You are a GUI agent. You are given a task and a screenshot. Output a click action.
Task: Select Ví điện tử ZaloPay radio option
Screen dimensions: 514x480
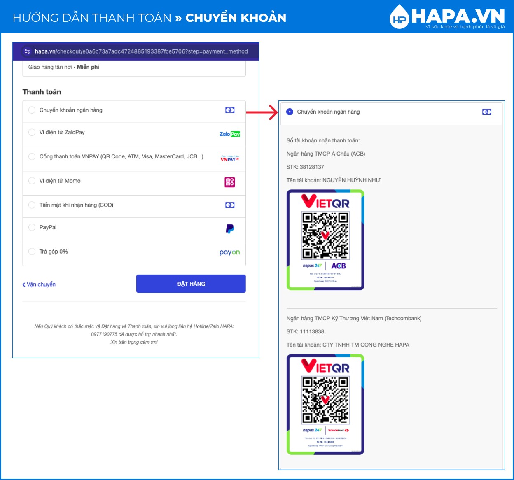[32, 132]
